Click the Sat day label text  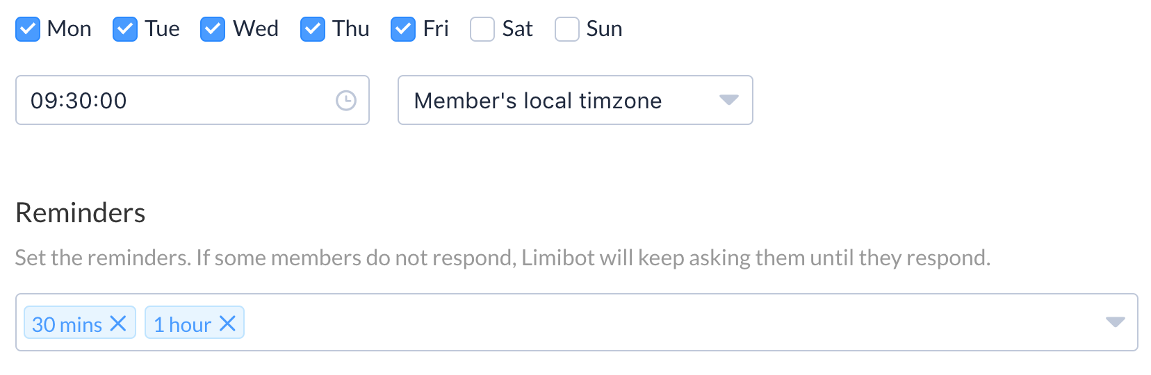[x=517, y=29]
